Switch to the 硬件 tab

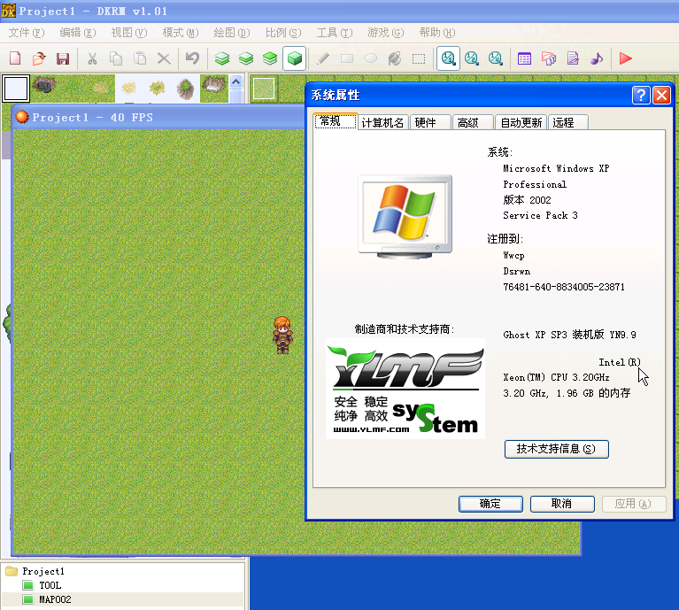click(x=430, y=122)
